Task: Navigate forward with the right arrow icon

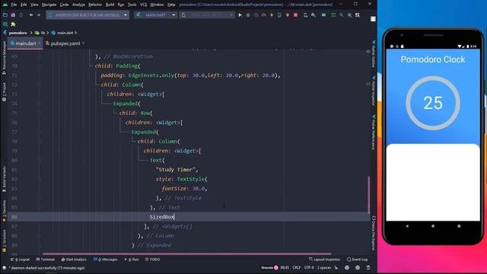Action: coord(39,15)
